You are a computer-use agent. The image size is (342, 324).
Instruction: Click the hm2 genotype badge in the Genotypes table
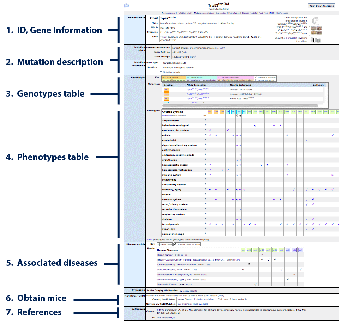point(167,94)
